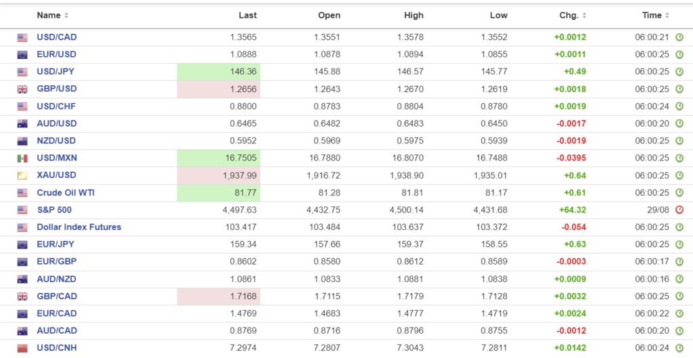The image size is (693, 358).
Task: Click the Last column header
Action: point(248,16)
